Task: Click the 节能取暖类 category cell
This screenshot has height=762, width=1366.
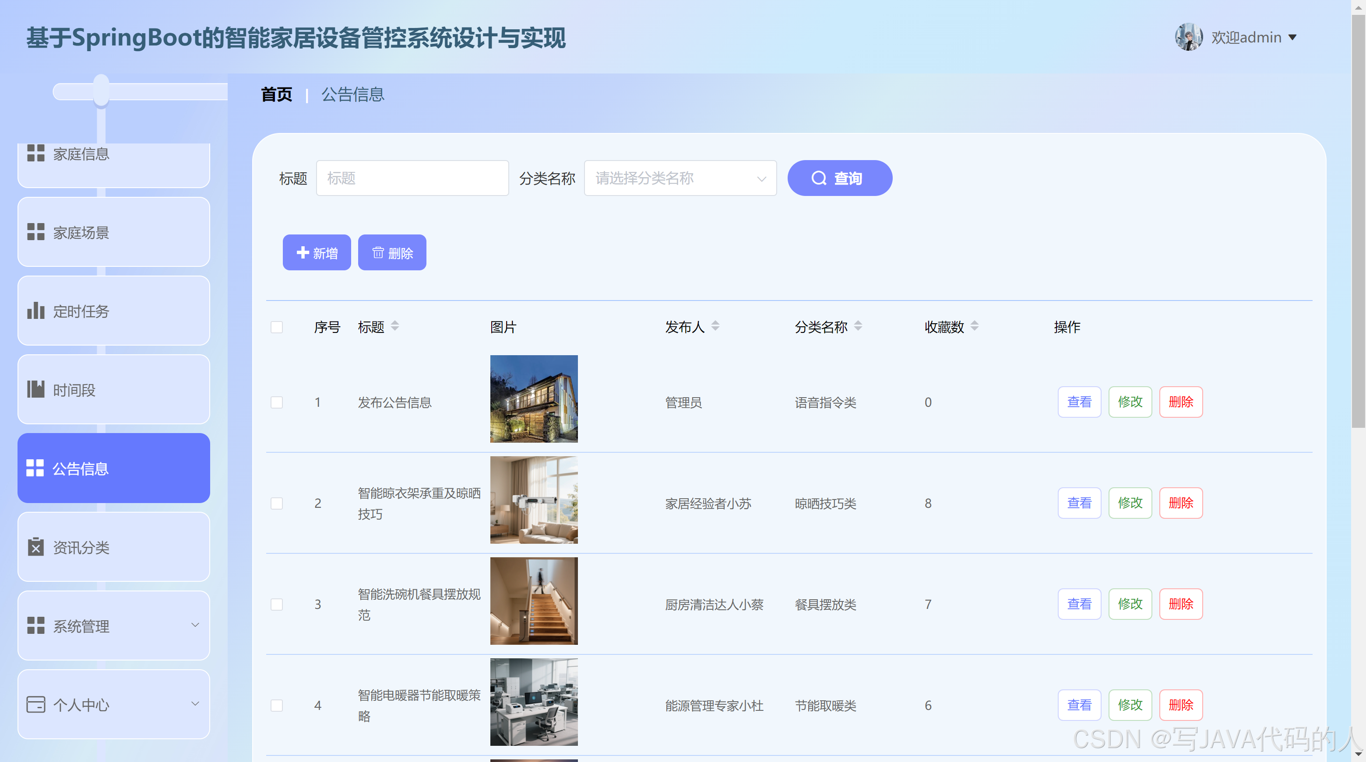Action: [x=826, y=706]
